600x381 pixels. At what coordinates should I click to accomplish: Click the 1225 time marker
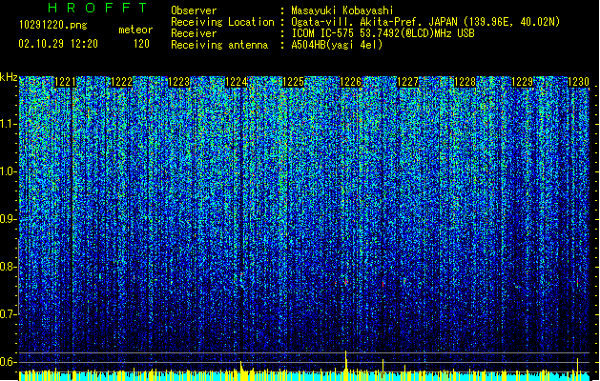(293, 82)
